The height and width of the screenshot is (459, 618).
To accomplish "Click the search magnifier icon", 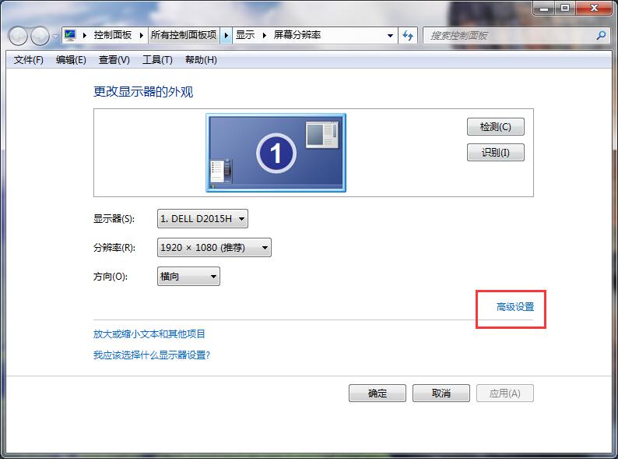I will pos(601,36).
